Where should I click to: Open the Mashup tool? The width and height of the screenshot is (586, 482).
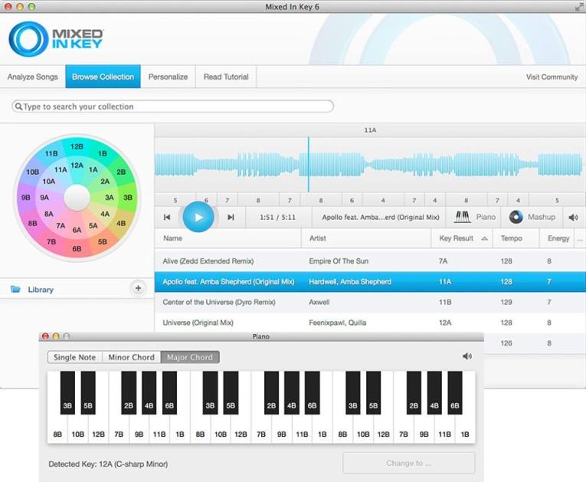(x=532, y=217)
